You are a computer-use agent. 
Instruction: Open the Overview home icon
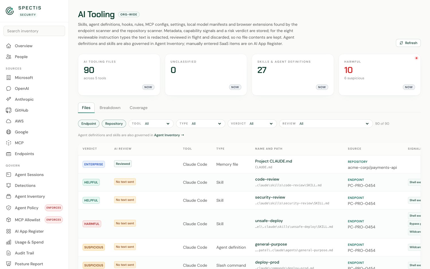coord(9,46)
